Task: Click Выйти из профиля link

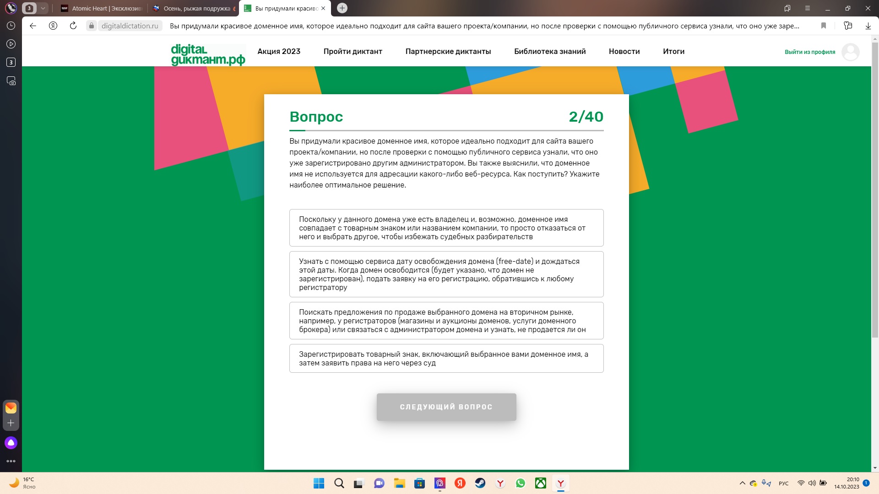Action: click(809, 52)
